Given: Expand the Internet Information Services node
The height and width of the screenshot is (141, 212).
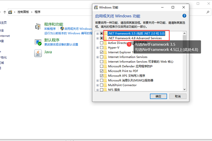Looking at the screenshot, I should 97,57.
